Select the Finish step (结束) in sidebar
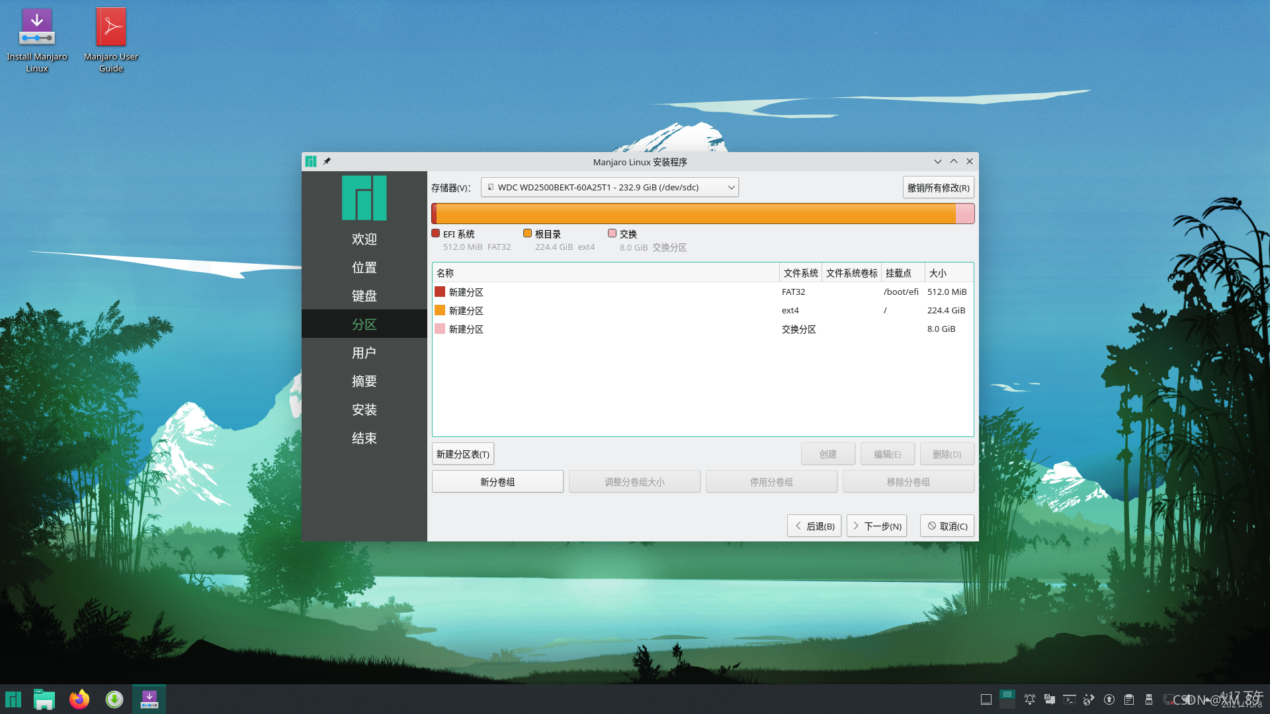This screenshot has height=714, width=1270. [x=364, y=438]
